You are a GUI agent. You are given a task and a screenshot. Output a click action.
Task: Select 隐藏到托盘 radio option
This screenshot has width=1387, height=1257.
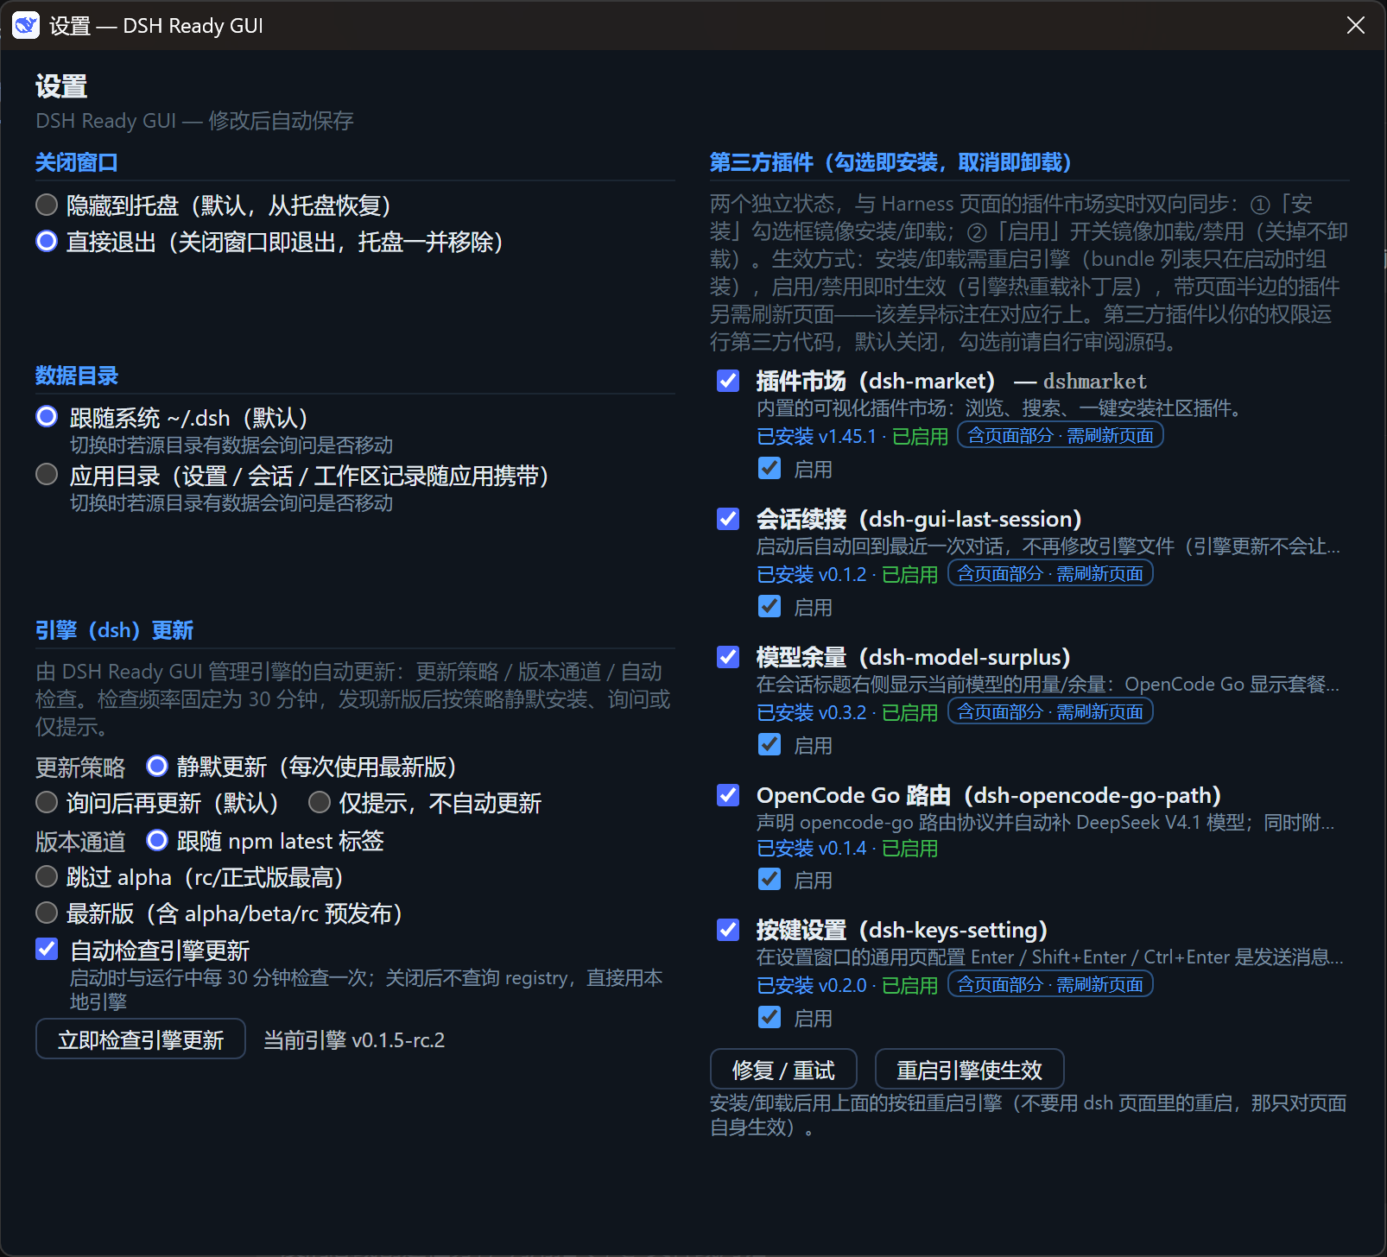tap(47, 205)
